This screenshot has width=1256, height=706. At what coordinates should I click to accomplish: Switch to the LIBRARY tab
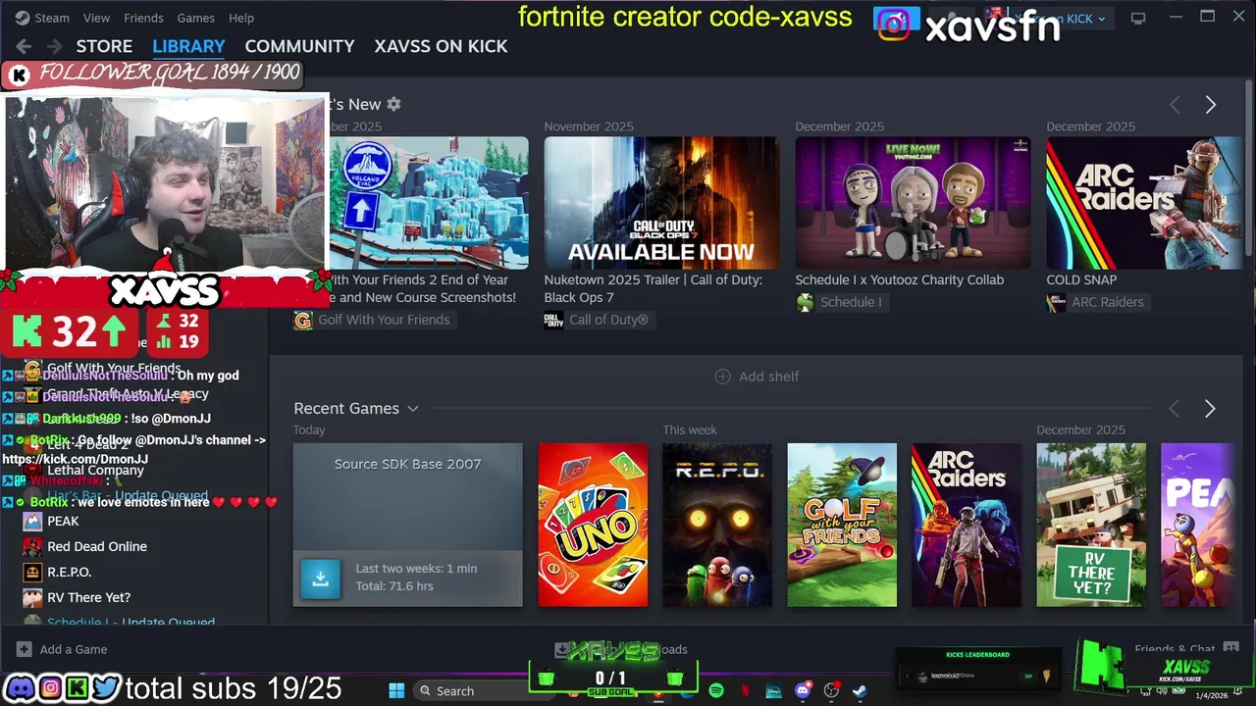tap(188, 46)
